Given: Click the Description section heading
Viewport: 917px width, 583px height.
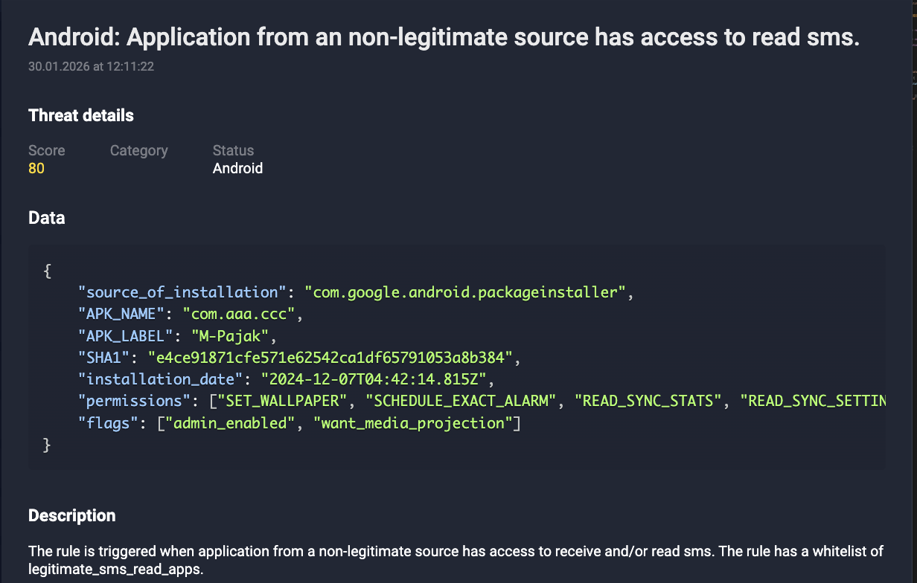Looking at the screenshot, I should (71, 515).
